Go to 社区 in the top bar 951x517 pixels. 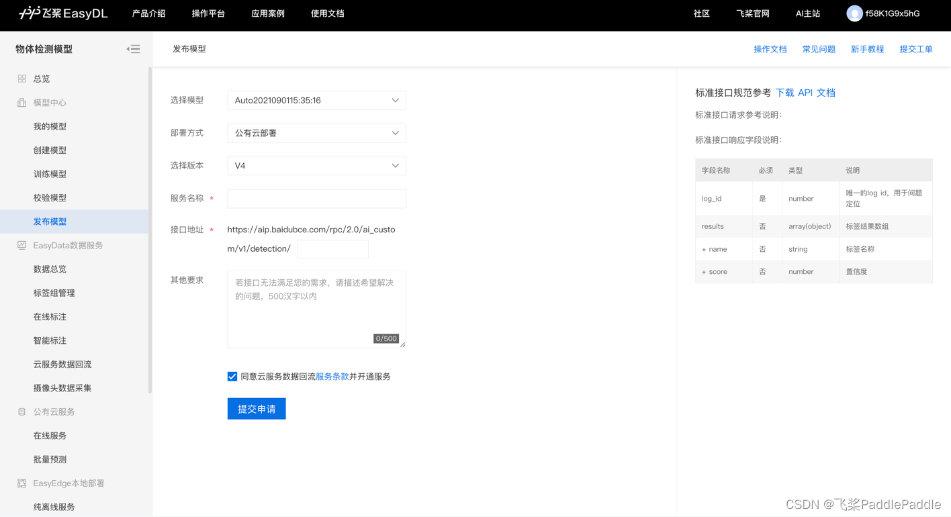click(x=702, y=13)
